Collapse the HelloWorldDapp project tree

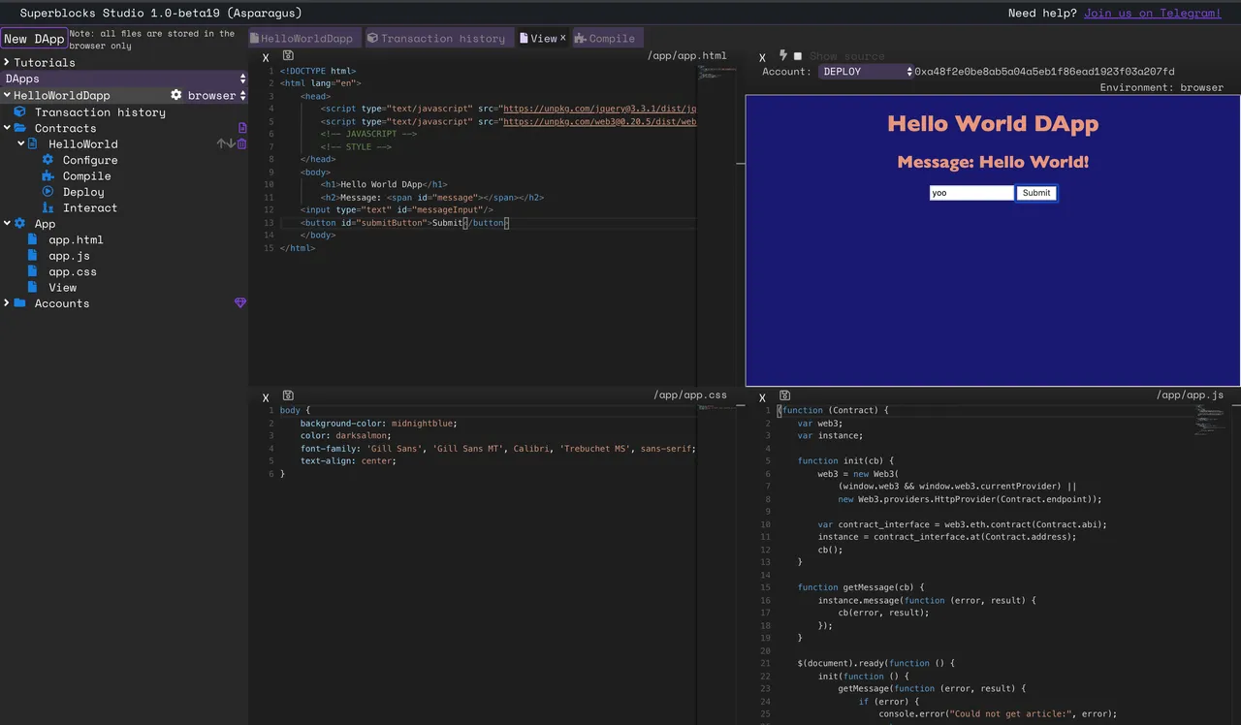tap(7, 95)
